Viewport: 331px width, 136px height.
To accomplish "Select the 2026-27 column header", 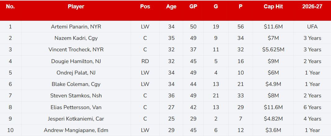I will pyautogui.click(x=312, y=6).
